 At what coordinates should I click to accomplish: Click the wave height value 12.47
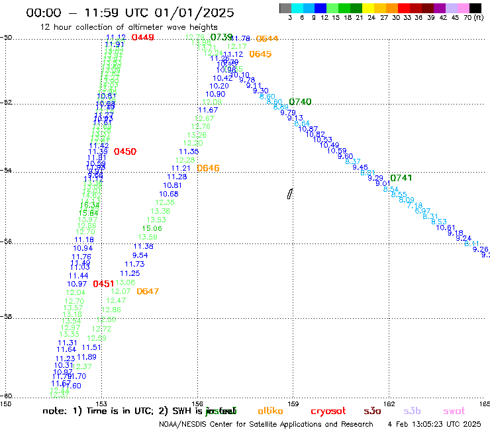[x=116, y=300]
